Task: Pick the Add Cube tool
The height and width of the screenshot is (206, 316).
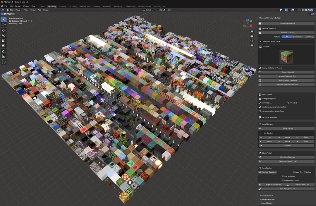Action: click(x=4, y=63)
